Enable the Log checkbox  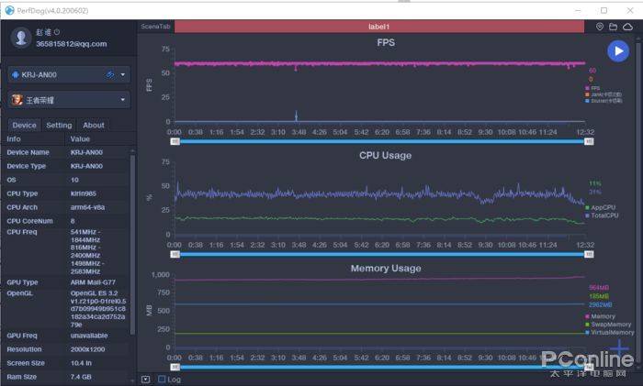(163, 379)
